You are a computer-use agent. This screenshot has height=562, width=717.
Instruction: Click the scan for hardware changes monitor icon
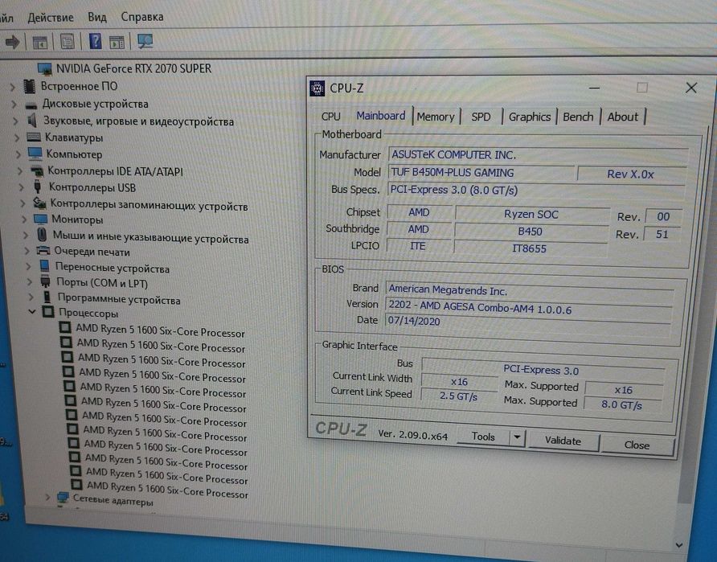[145, 42]
